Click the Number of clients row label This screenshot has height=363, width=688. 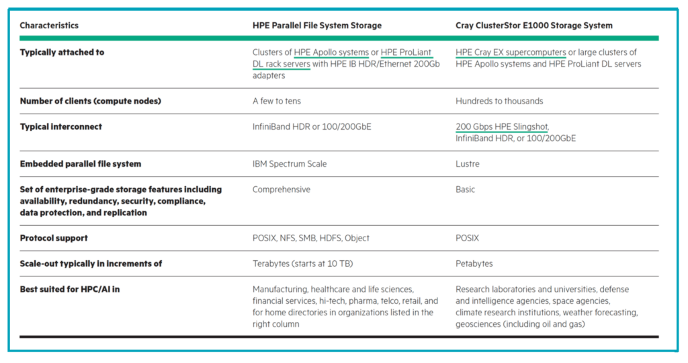91,101
